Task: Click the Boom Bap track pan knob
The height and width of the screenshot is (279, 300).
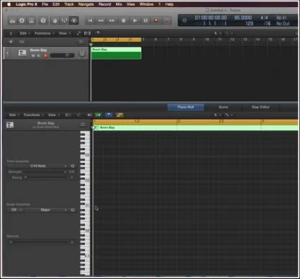Action: [82, 54]
